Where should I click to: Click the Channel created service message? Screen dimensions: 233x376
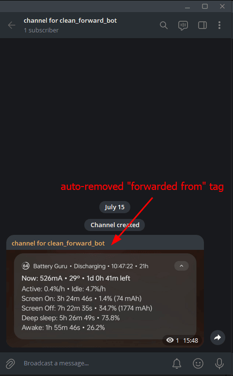tap(115, 225)
